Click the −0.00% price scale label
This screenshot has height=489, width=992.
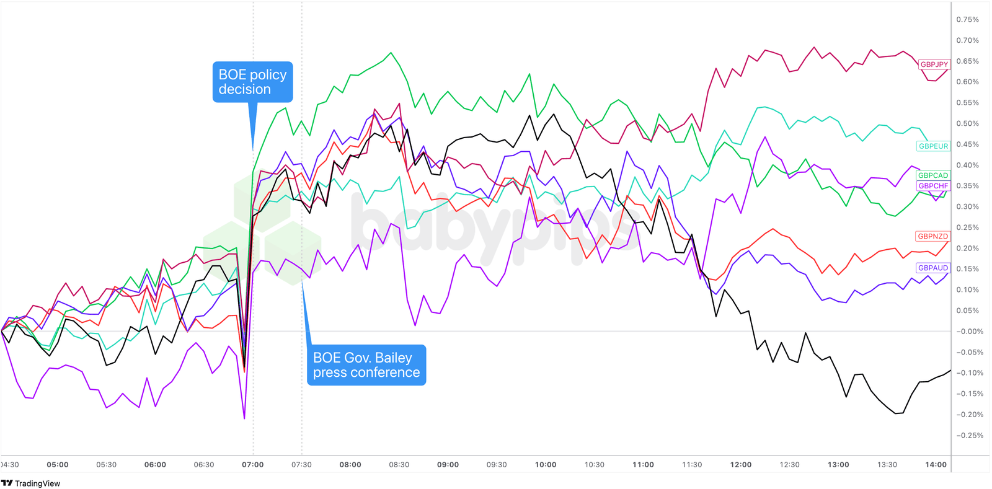coord(969,332)
